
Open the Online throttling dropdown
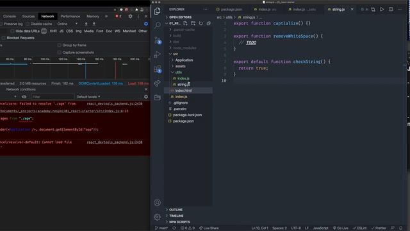click(x=67, y=24)
